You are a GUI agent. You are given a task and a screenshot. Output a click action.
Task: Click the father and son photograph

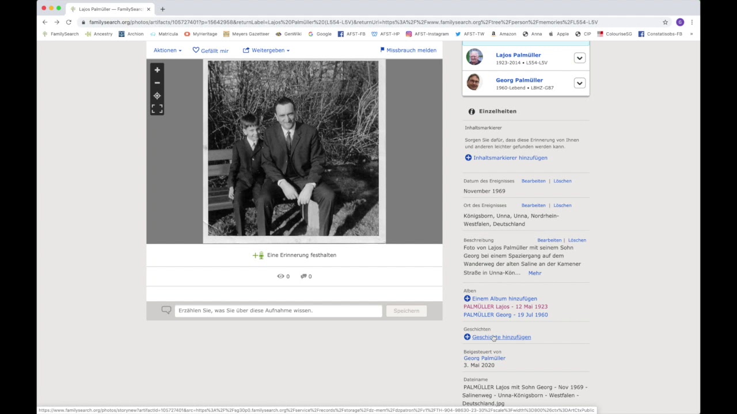pos(294,151)
